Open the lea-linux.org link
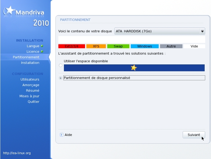Image resolution: width=211 pixels, height=159 pixels. [17, 153]
